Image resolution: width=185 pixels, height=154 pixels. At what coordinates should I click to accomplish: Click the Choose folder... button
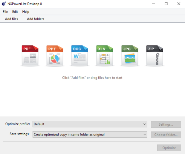[x=166, y=135]
